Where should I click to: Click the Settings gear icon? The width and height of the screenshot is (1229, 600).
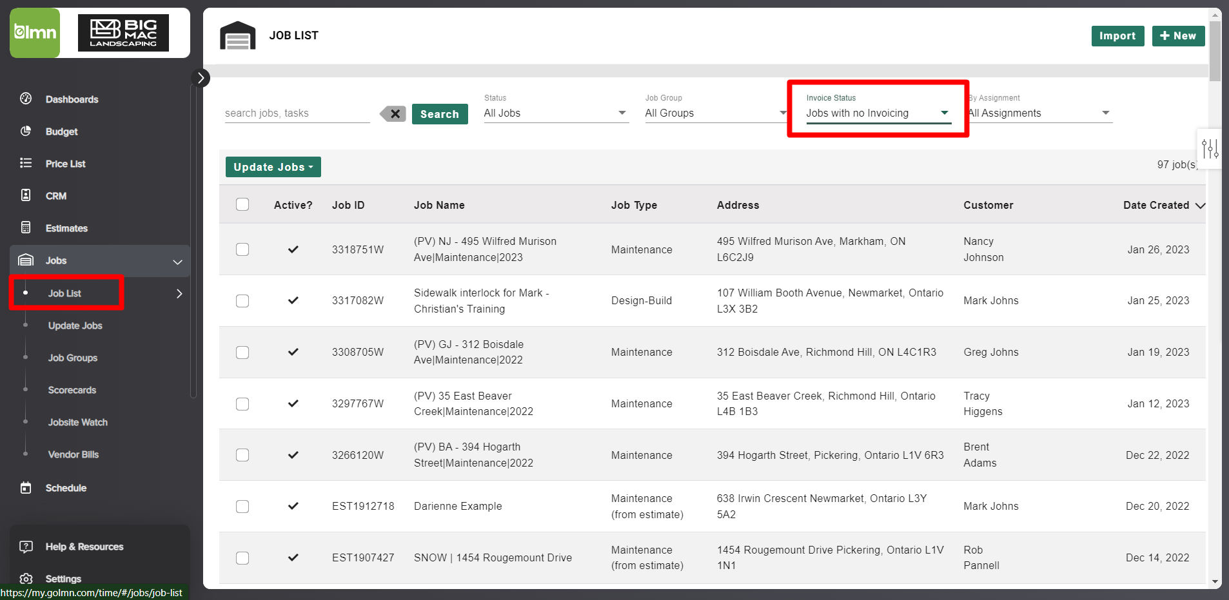pyautogui.click(x=26, y=579)
